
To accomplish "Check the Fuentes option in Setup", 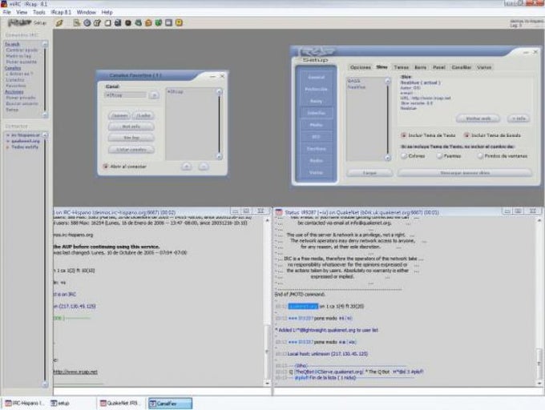I will (x=440, y=156).
